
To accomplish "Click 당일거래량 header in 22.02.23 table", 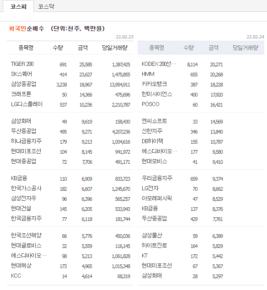I will coord(115,48).
